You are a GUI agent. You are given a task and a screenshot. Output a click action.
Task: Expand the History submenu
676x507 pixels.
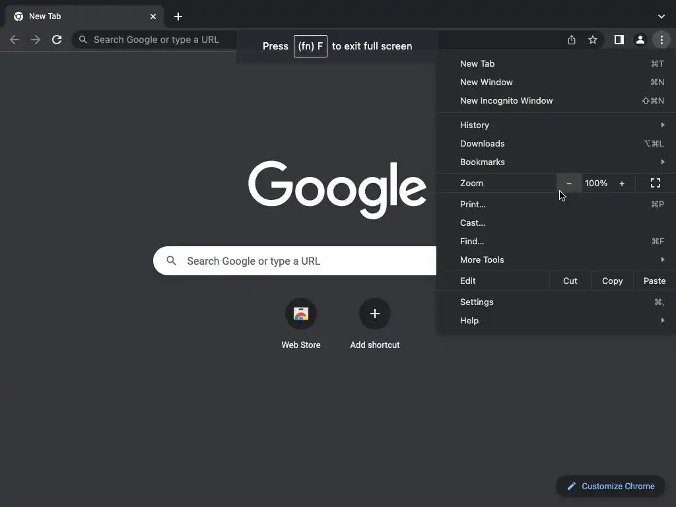click(556, 125)
